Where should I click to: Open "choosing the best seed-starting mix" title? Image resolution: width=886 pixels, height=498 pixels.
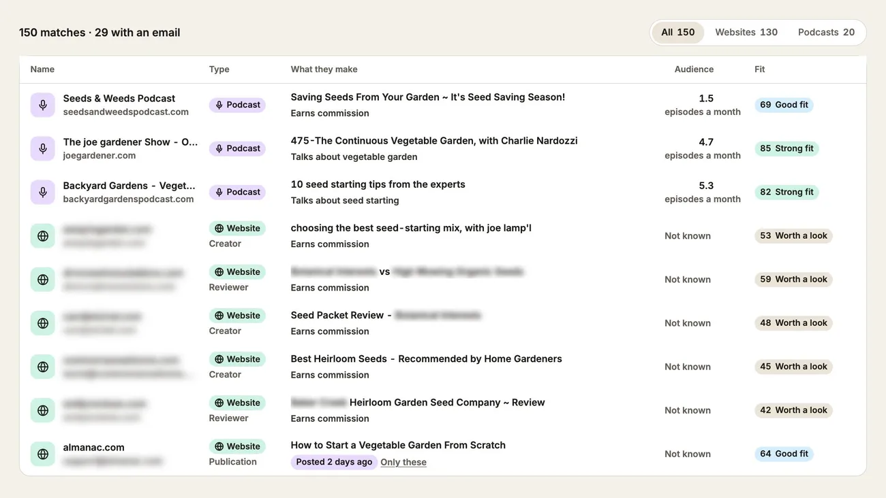[x=411, y=227]
